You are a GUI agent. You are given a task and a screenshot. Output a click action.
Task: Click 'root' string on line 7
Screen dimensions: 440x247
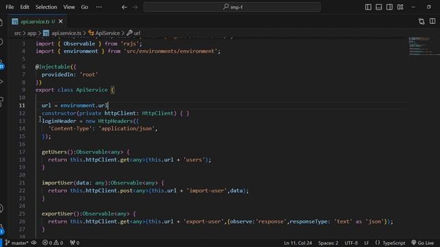(89, 75)
